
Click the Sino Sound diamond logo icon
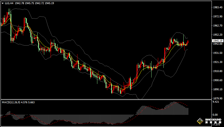click(x=200, y=121)
